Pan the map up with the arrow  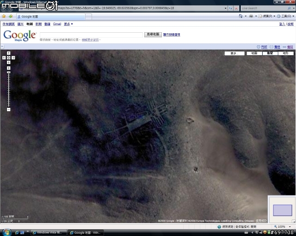click(8, 53)
